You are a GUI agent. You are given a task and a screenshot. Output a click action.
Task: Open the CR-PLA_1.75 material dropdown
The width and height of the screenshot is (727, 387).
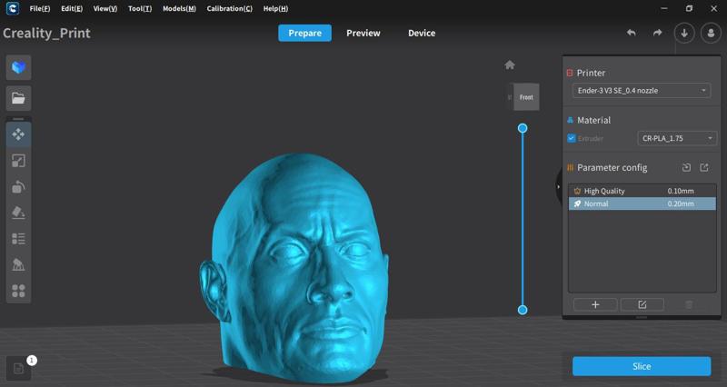pos(677,138)
